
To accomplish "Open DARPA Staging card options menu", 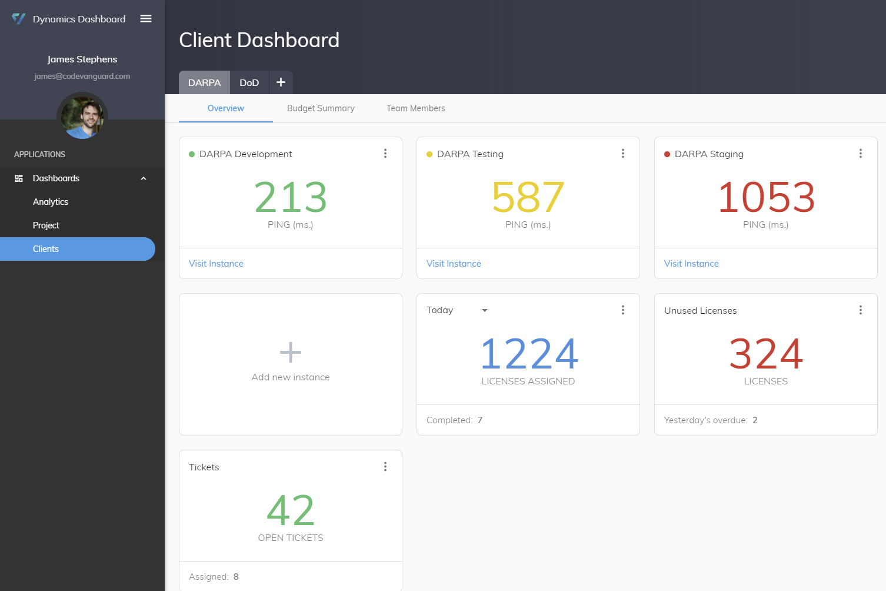I will tap(861, 154).
